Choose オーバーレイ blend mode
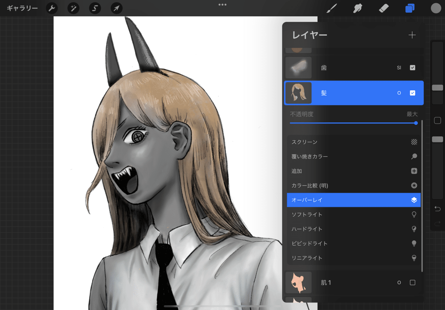 click(x=354, y=200)
